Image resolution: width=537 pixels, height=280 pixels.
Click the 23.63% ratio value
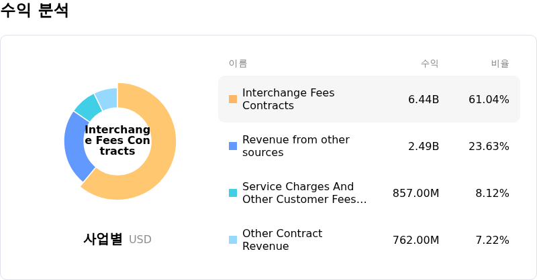[489, 146]
